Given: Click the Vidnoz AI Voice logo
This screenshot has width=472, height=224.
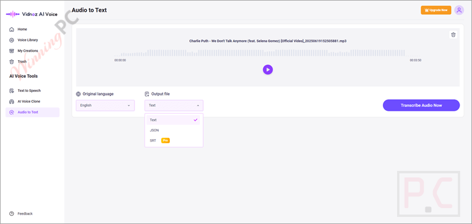Looking at the screenshot, I should tap(32, 14).
